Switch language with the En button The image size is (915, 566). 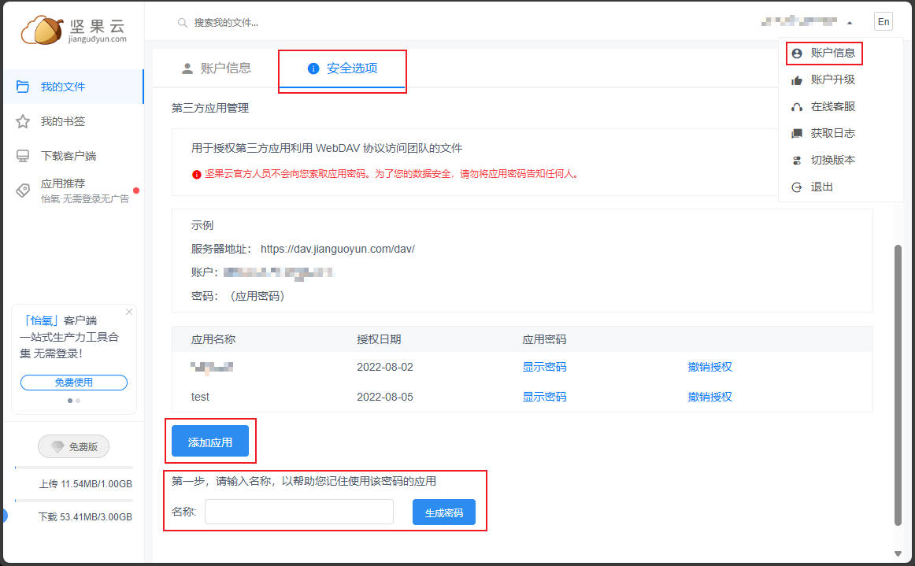pyautogui.click(x=884, y=22)
